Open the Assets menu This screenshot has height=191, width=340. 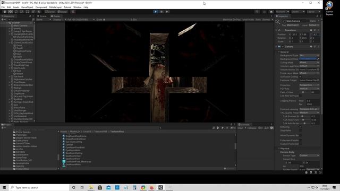(x=16, y=7)
